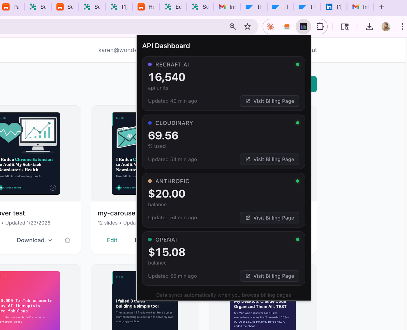Open the TikTok comments carousel thumbnail
Viewport: 407px width, 330px height.
click(x=30, y=300)
